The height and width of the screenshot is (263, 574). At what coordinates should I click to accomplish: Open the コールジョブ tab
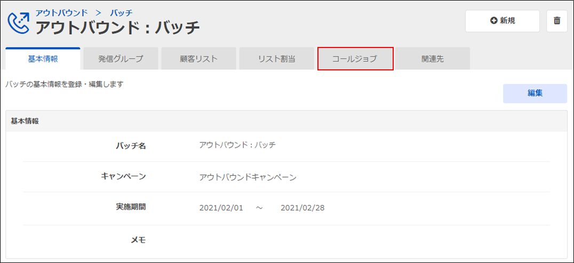(x=355, y=59)
